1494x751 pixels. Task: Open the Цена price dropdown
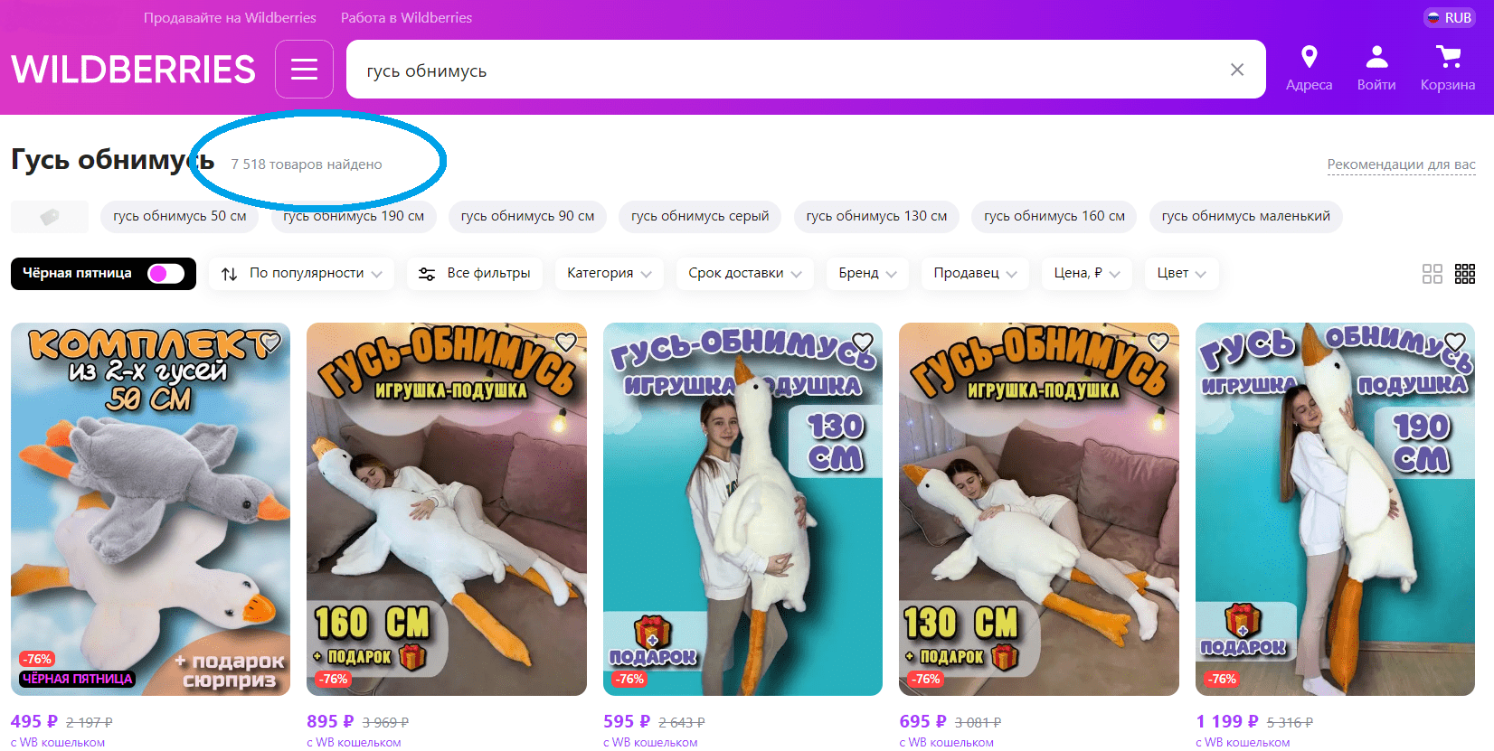click(1086, 273)
